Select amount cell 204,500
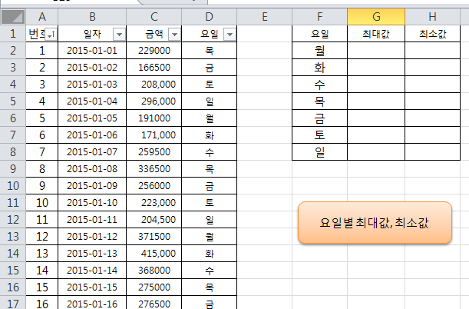The height and width of the screenshot is (309, 469). tap(154, 220)
